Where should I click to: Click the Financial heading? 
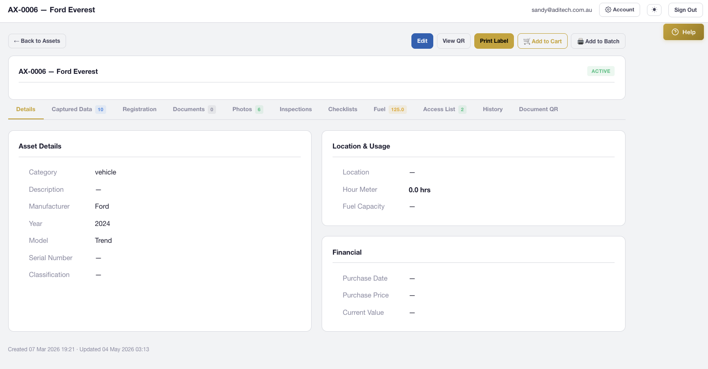(x=347, y=252)
